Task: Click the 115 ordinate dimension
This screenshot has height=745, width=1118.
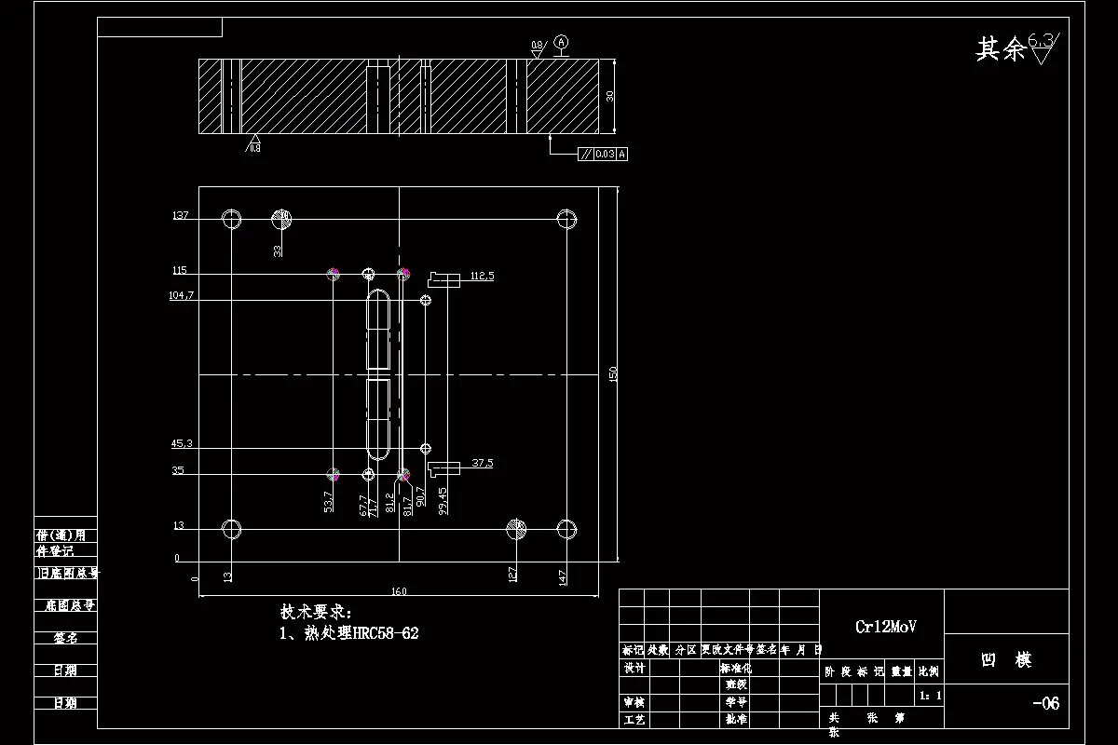Action: click(179, 270)
